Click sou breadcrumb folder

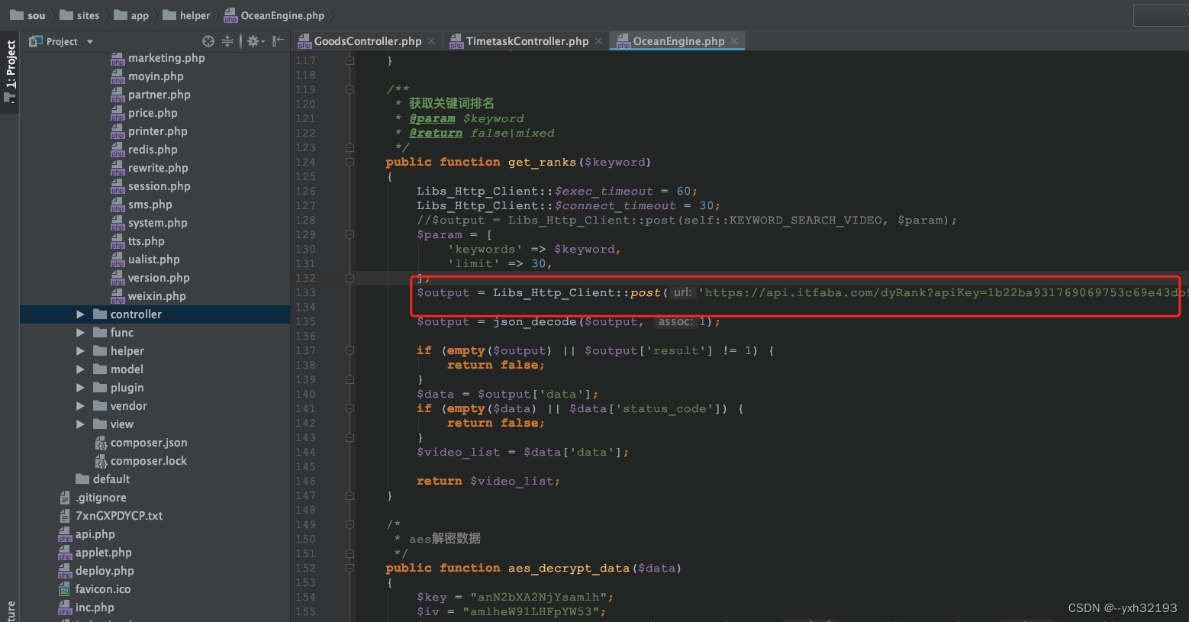pyautogui.click(x=27, y=15)
